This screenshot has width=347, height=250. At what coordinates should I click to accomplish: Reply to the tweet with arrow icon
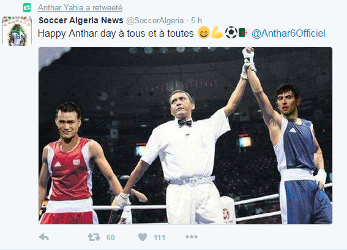[x=44, y=237]
